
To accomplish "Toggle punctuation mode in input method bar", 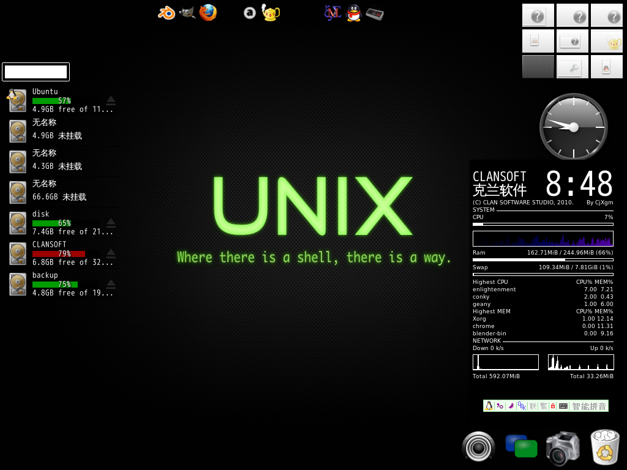I will (500, 406).
